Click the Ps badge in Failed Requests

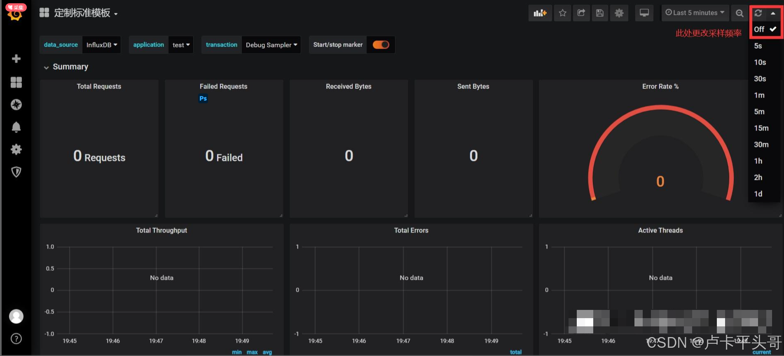tap(203, 98)
